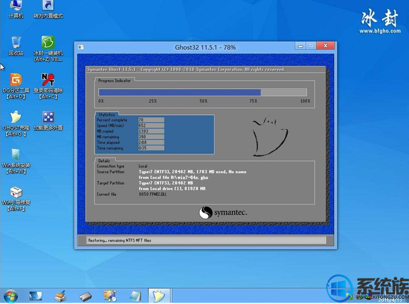
Task: Open 登录密码清除 [Alt+C] icon
Action: (x=48, y=87)
